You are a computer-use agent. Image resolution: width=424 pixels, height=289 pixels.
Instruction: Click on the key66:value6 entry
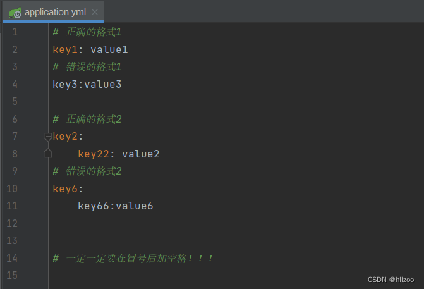click(116, 206)
